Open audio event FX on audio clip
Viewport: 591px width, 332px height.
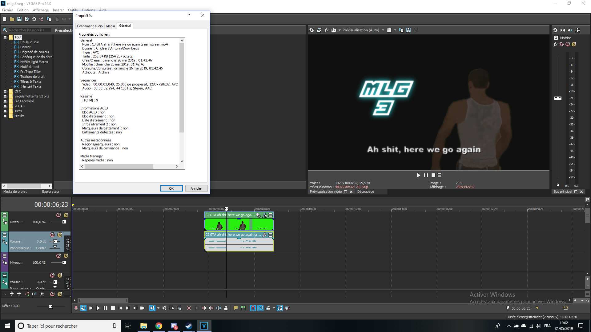(x=264, y=235)
